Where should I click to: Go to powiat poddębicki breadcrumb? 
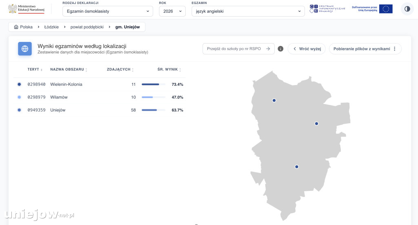click(x=87, y=27)
